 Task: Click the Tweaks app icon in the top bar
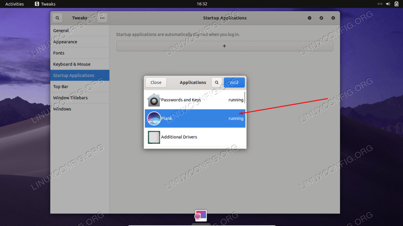pyautogui.click(x=37, y=4)
